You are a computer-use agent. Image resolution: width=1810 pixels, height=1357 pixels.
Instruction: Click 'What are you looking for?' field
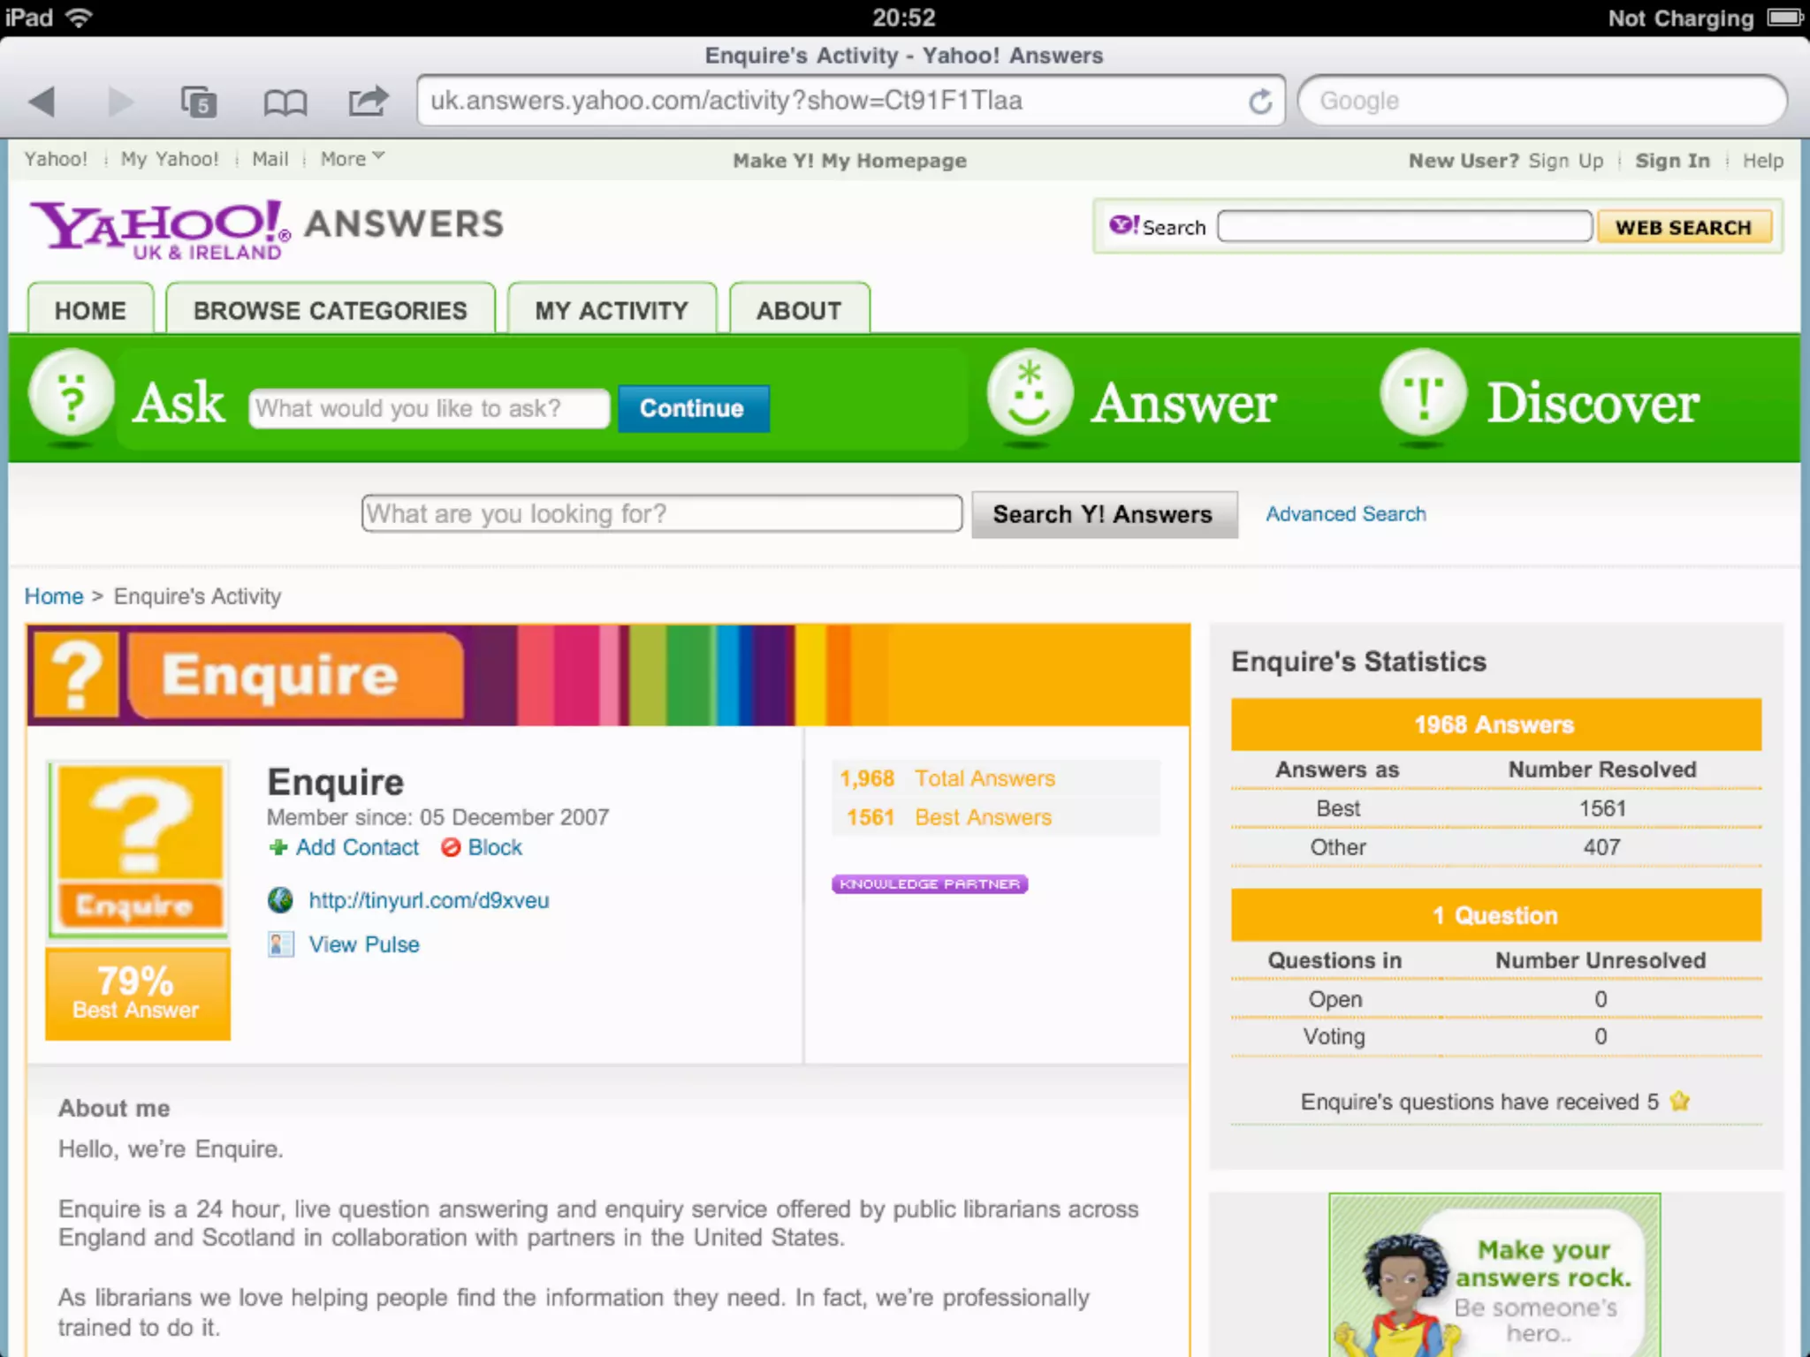tap(661, 513)
